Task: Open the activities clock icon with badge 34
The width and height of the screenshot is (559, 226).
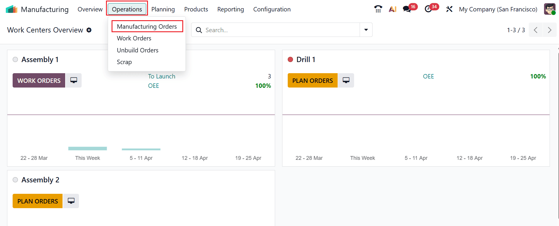Action: tap(428, 9)
